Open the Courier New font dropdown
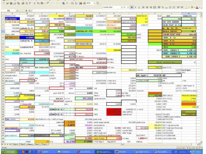 (122, 7)
